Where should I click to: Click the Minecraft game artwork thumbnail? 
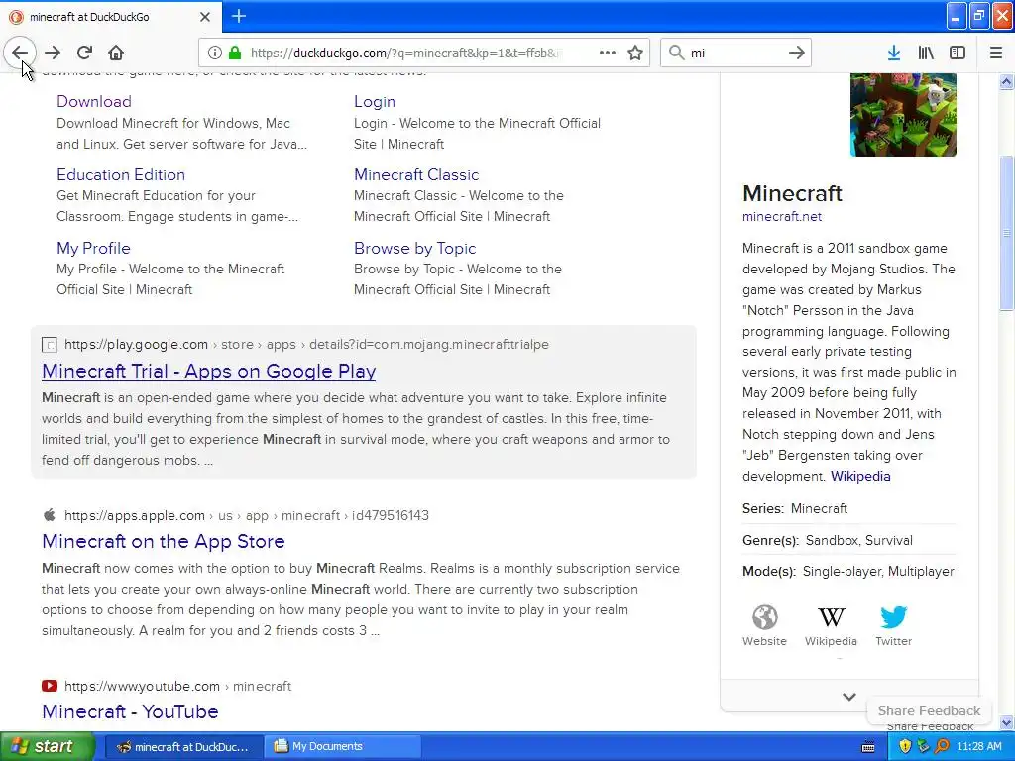(904, 115)
